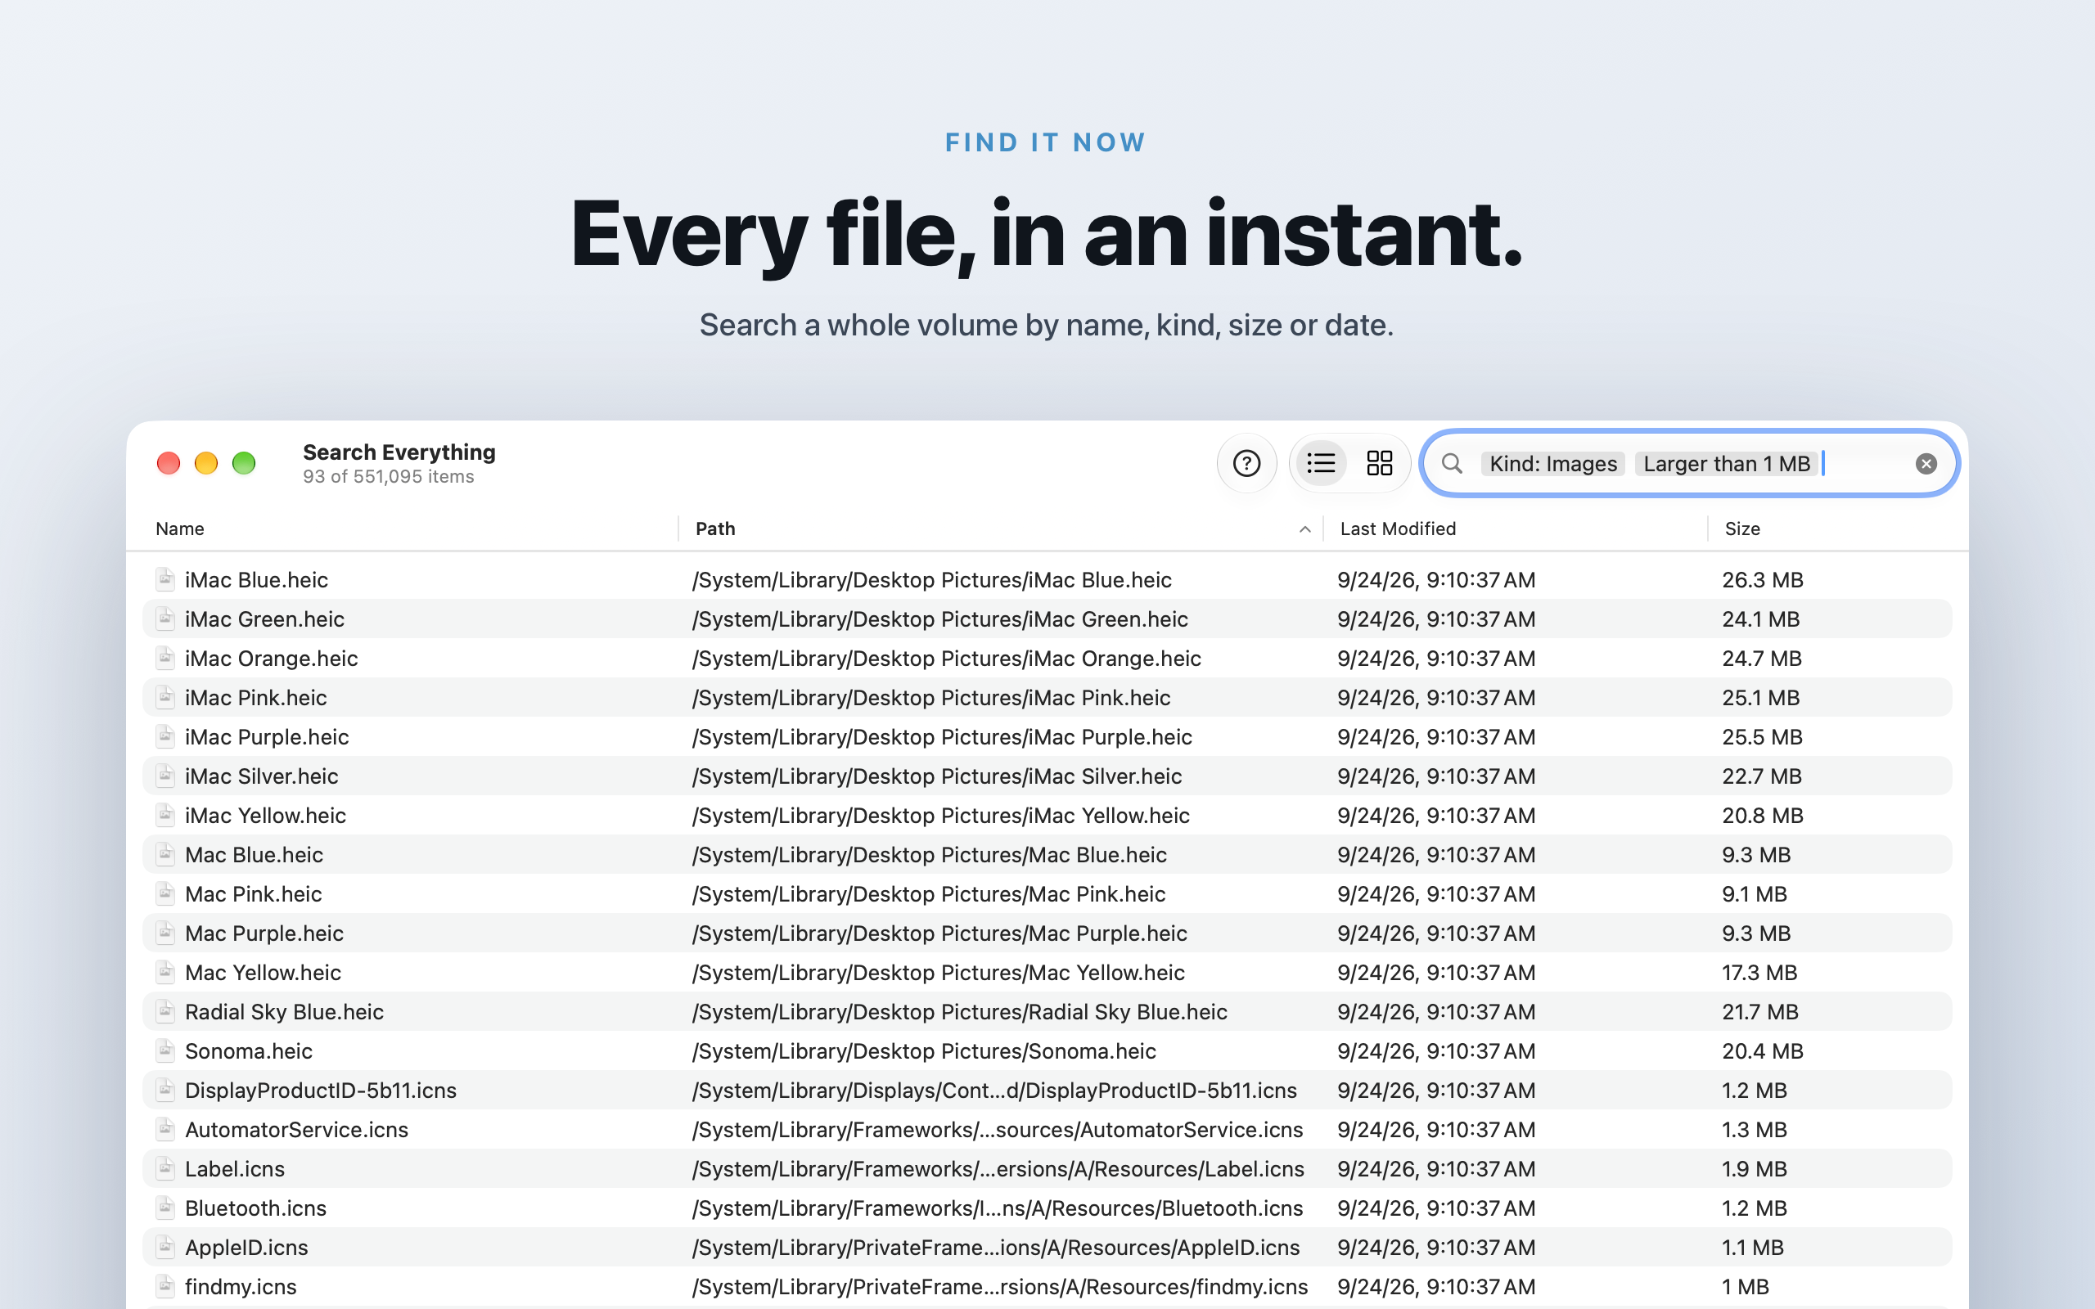This screenshot has height=1309, width=2095.
Task: Click the AppleID.icns file icon
Action: pos(165,1247)
